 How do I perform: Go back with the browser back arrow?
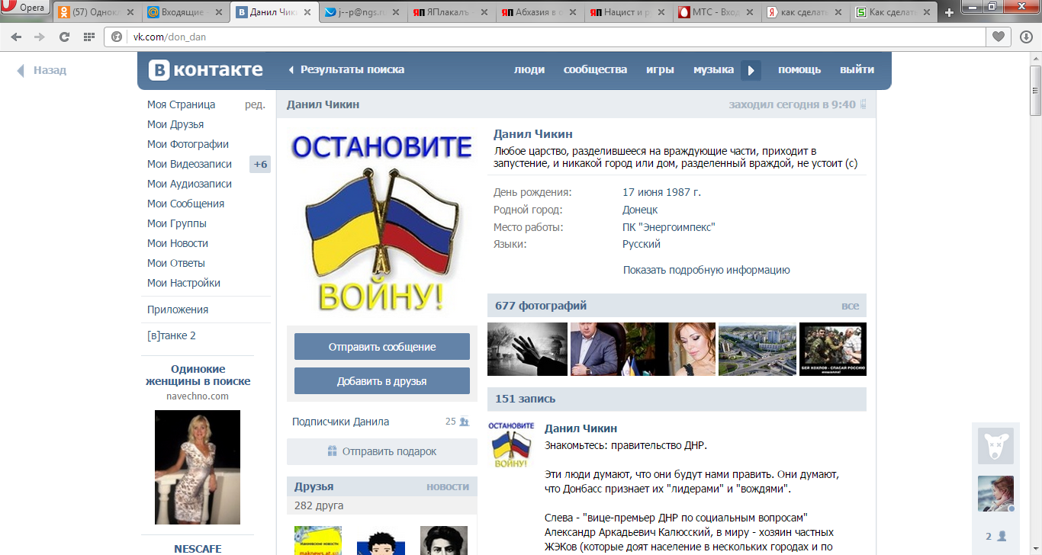click(16, 37)
